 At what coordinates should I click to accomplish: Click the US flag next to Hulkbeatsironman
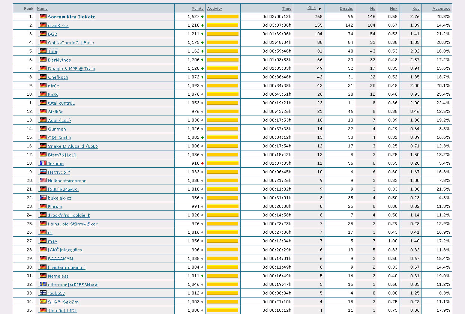click(x=43, y=180)
